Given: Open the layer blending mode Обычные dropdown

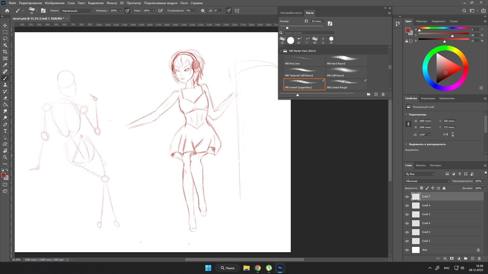Looking at the screenshot, I should (427, 181).
